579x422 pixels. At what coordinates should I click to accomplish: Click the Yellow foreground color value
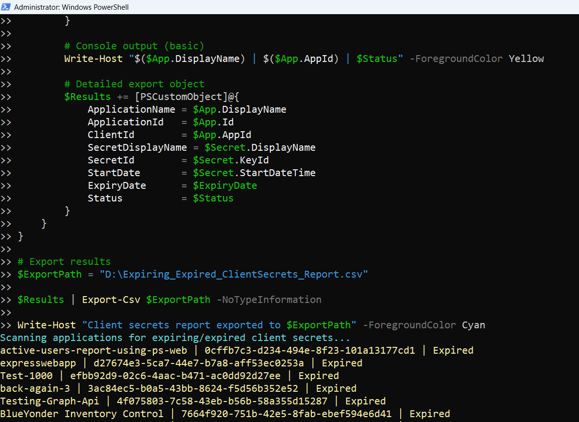[x=526, y=59]
